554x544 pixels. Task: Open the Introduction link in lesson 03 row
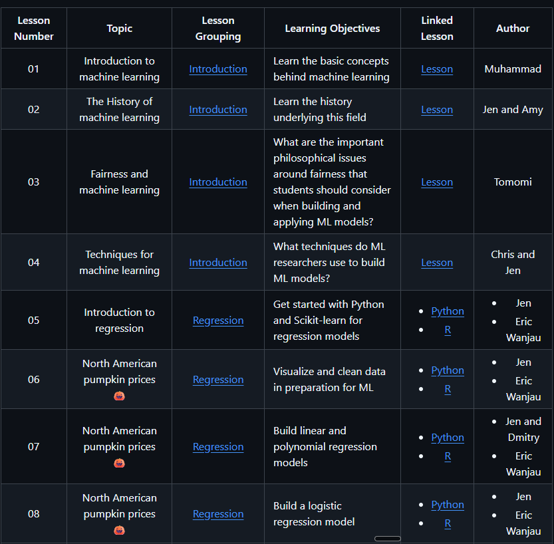[218, 182]
